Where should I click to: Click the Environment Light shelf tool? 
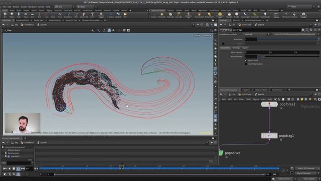point(220,15)
